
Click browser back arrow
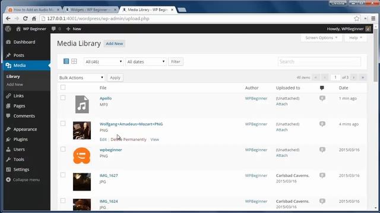point(8,18)
